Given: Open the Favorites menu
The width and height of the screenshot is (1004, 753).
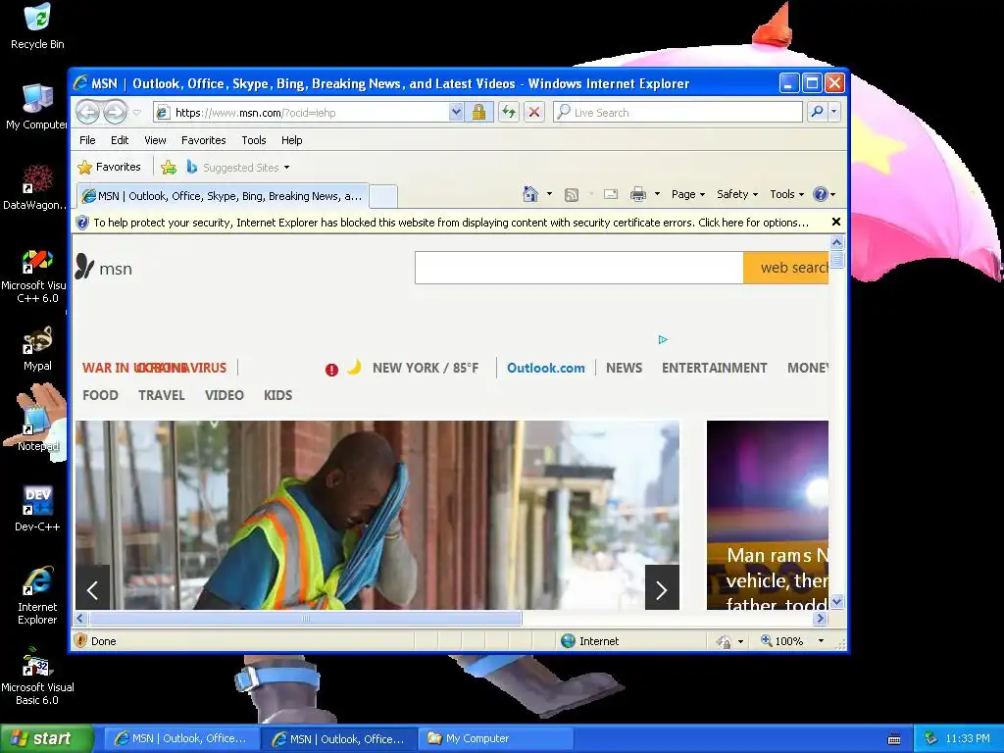Looking at the screenshot, I should point(204,140).
